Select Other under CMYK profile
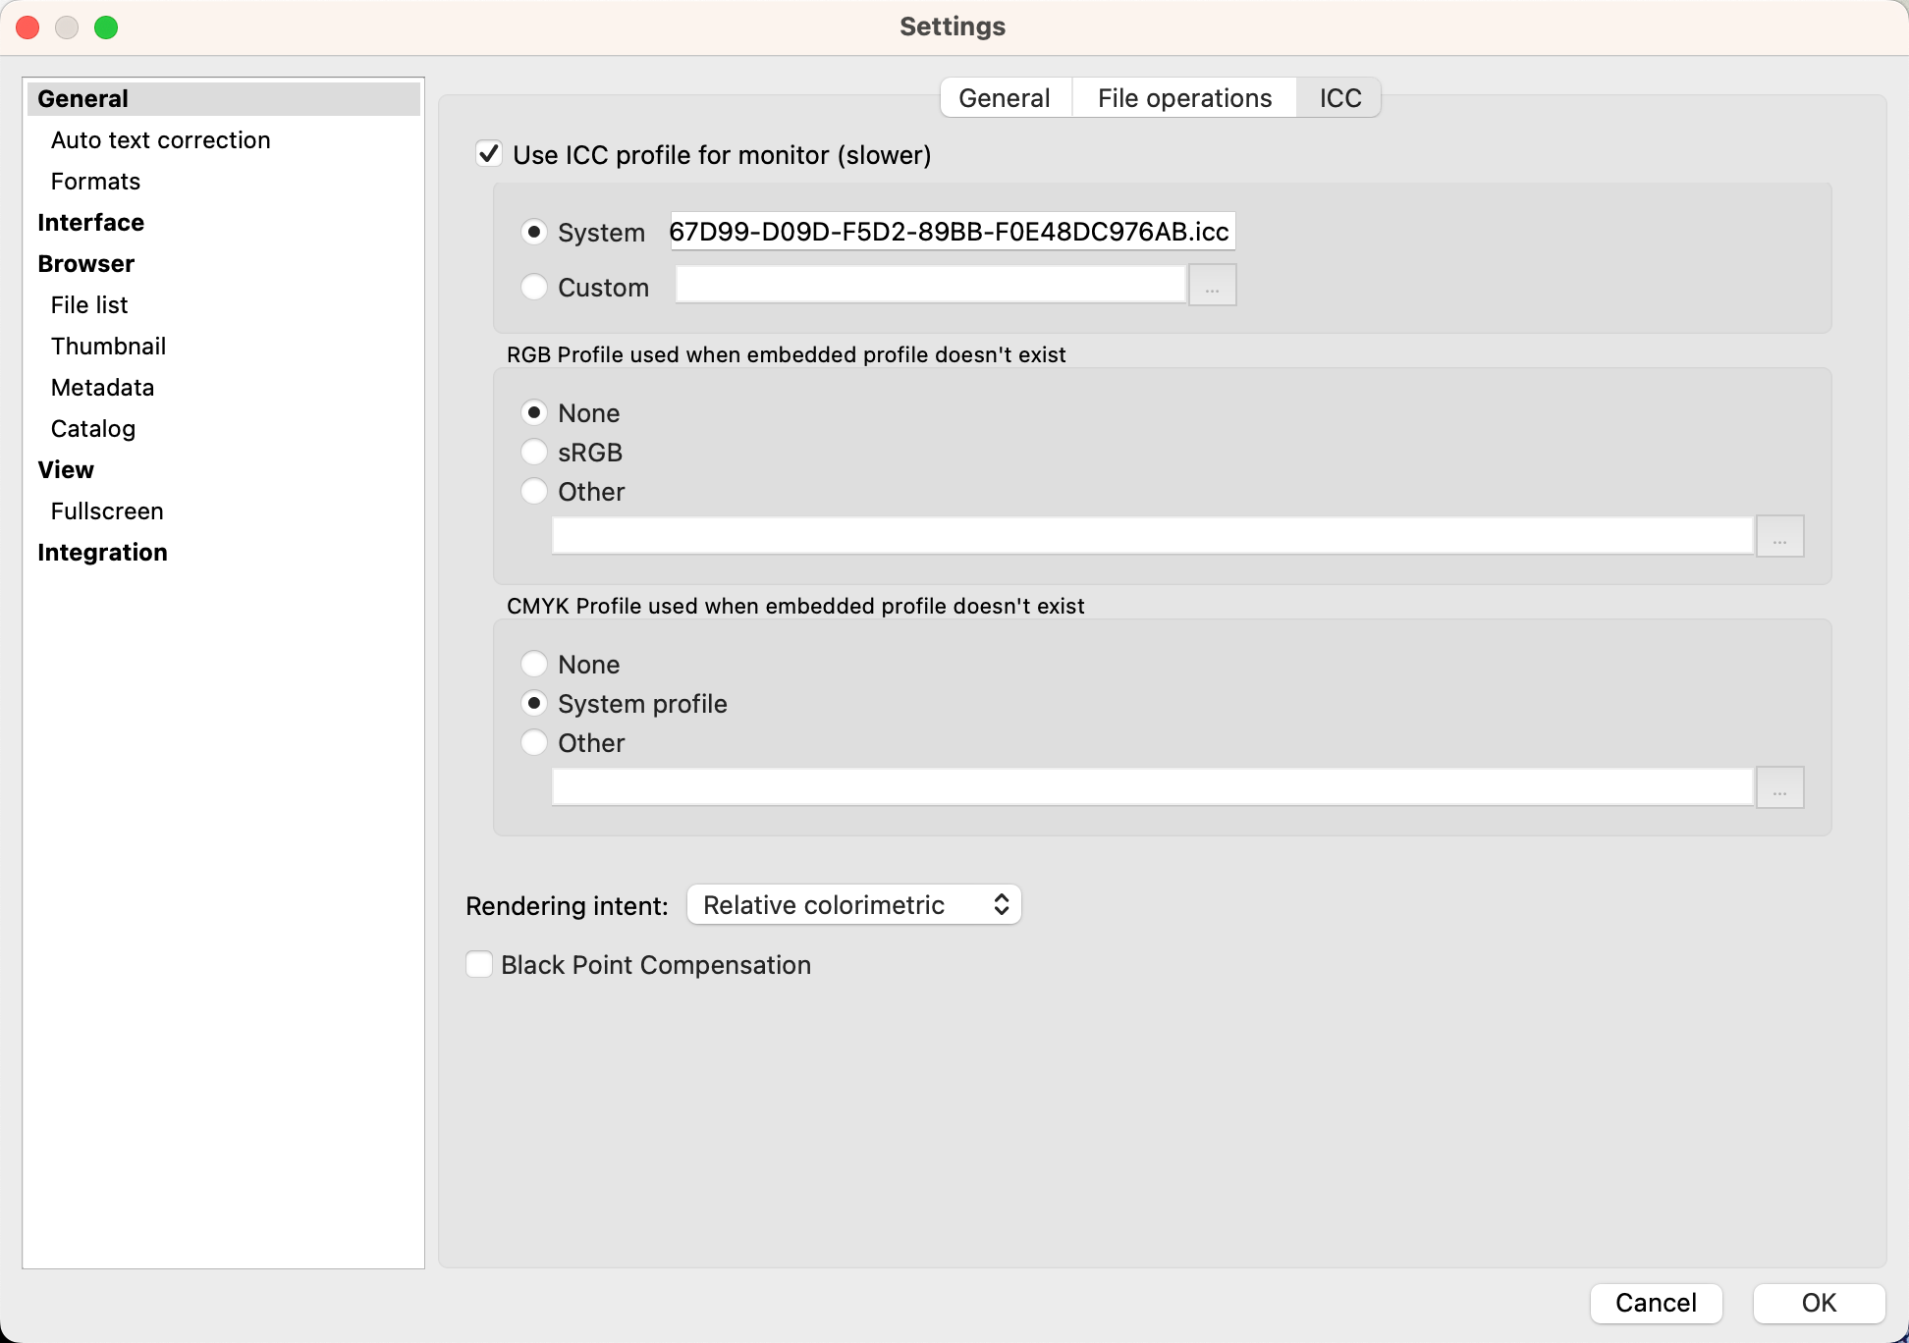 pos(534,742)
